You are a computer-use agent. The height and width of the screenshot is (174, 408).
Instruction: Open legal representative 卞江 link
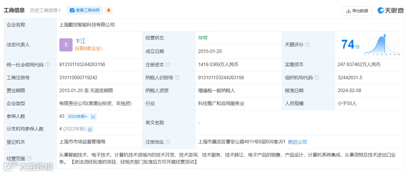(x=80, y=41)
